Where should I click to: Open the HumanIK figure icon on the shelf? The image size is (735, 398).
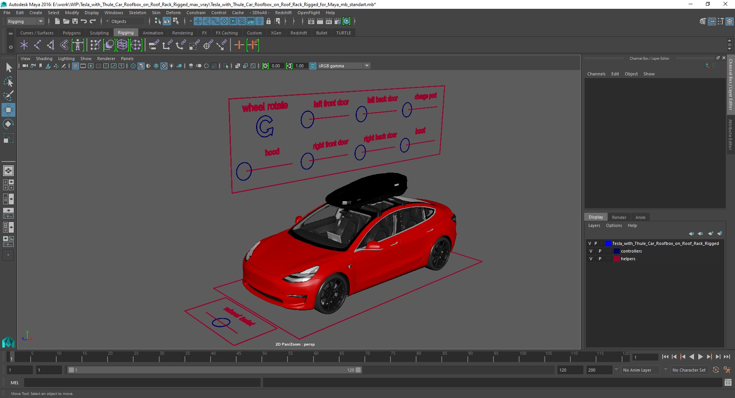(78, 45)
